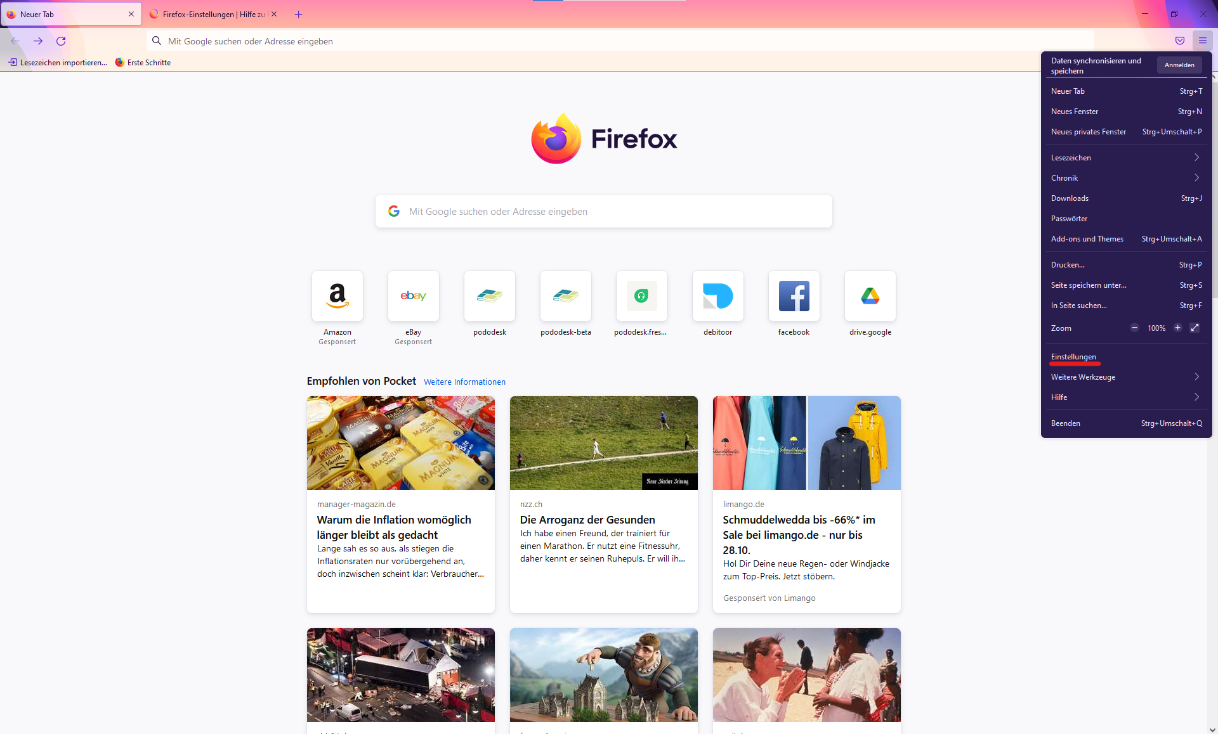Click the reload page icon
The width and height of the screenshot is (1218, 734).
[61, 41]
